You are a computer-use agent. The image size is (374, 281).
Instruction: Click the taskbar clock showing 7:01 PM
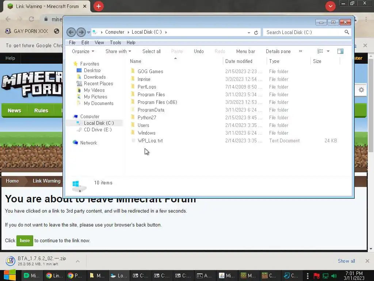(x=354, y=276)
